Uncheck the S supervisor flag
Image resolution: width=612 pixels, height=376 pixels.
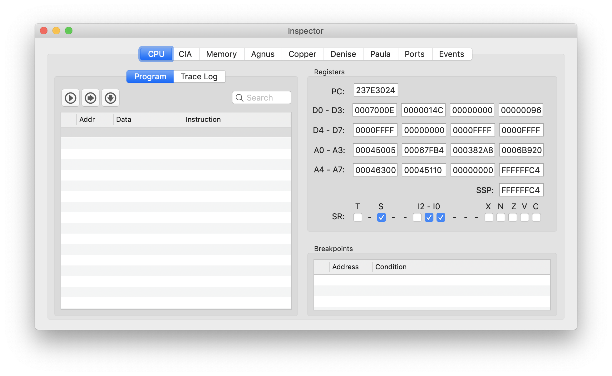tap(382, 217)
